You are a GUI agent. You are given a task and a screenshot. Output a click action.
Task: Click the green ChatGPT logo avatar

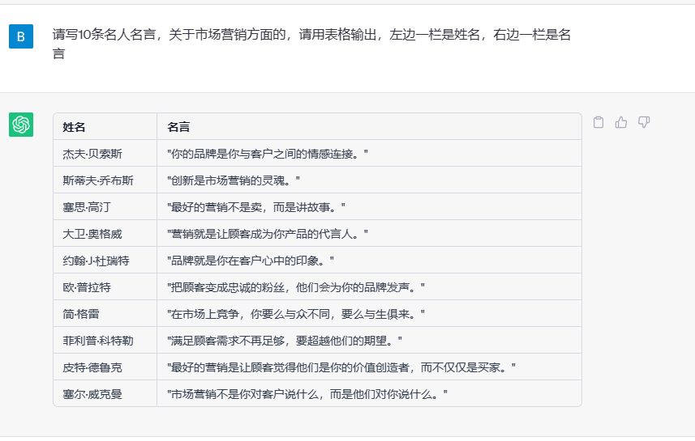click(x=21, y=125)
